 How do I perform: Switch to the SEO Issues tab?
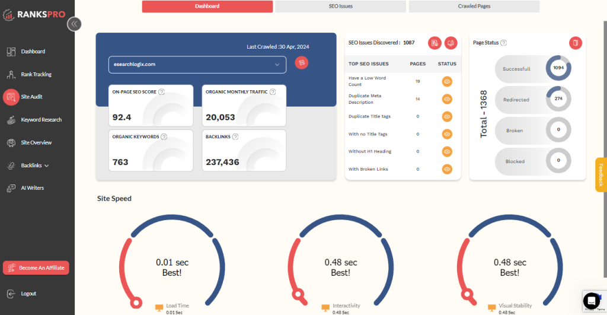(341, 6)
